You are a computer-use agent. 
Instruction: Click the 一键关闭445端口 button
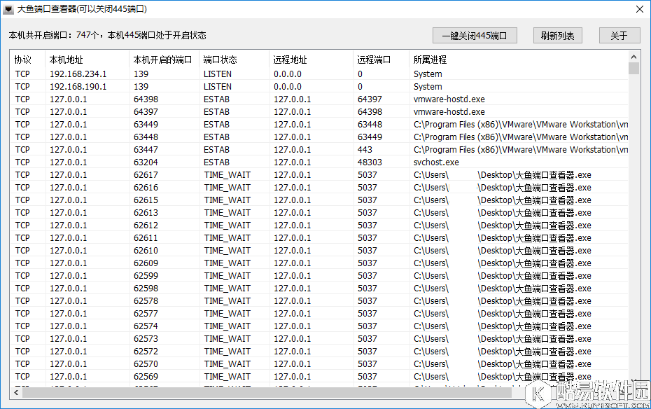475,35
